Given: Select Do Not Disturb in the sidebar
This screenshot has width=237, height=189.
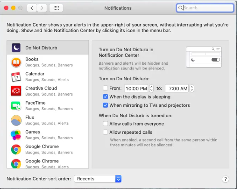Looking at the screenshot, I should pos(48,48).
